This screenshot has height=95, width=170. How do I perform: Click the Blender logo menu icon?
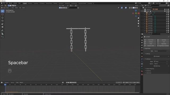click(x=2, y=3)
